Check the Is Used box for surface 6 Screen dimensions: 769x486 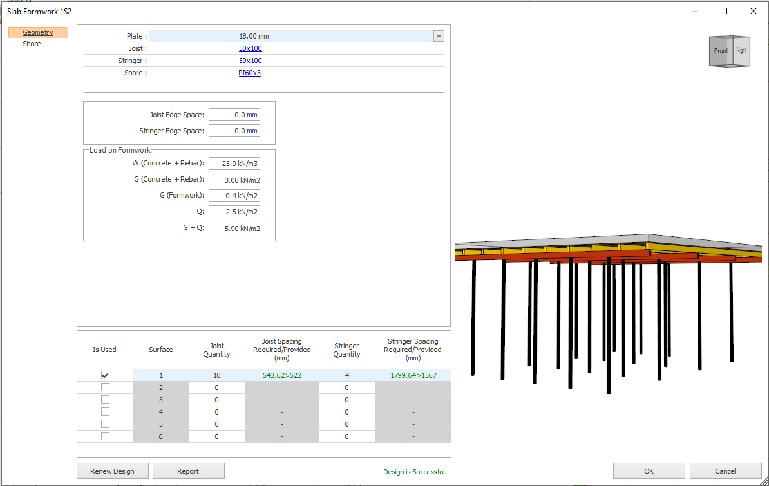(105, 436)
